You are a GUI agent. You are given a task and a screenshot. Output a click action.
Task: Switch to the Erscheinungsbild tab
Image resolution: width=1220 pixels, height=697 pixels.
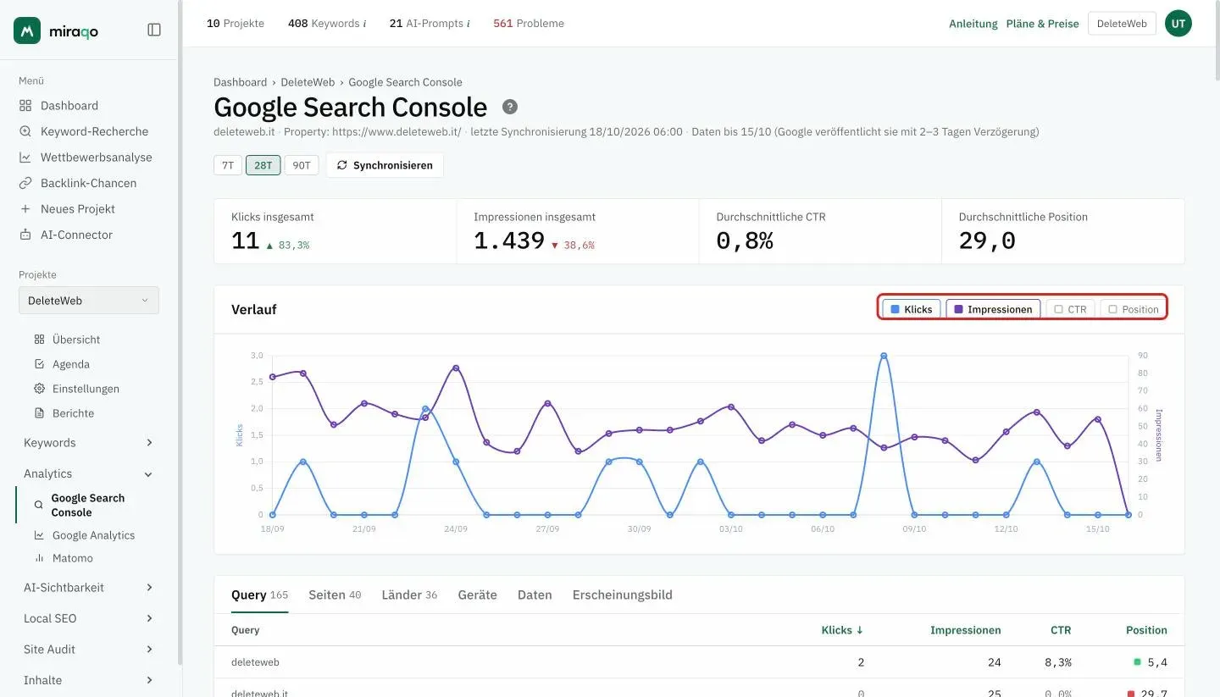[x=623, y=595]
